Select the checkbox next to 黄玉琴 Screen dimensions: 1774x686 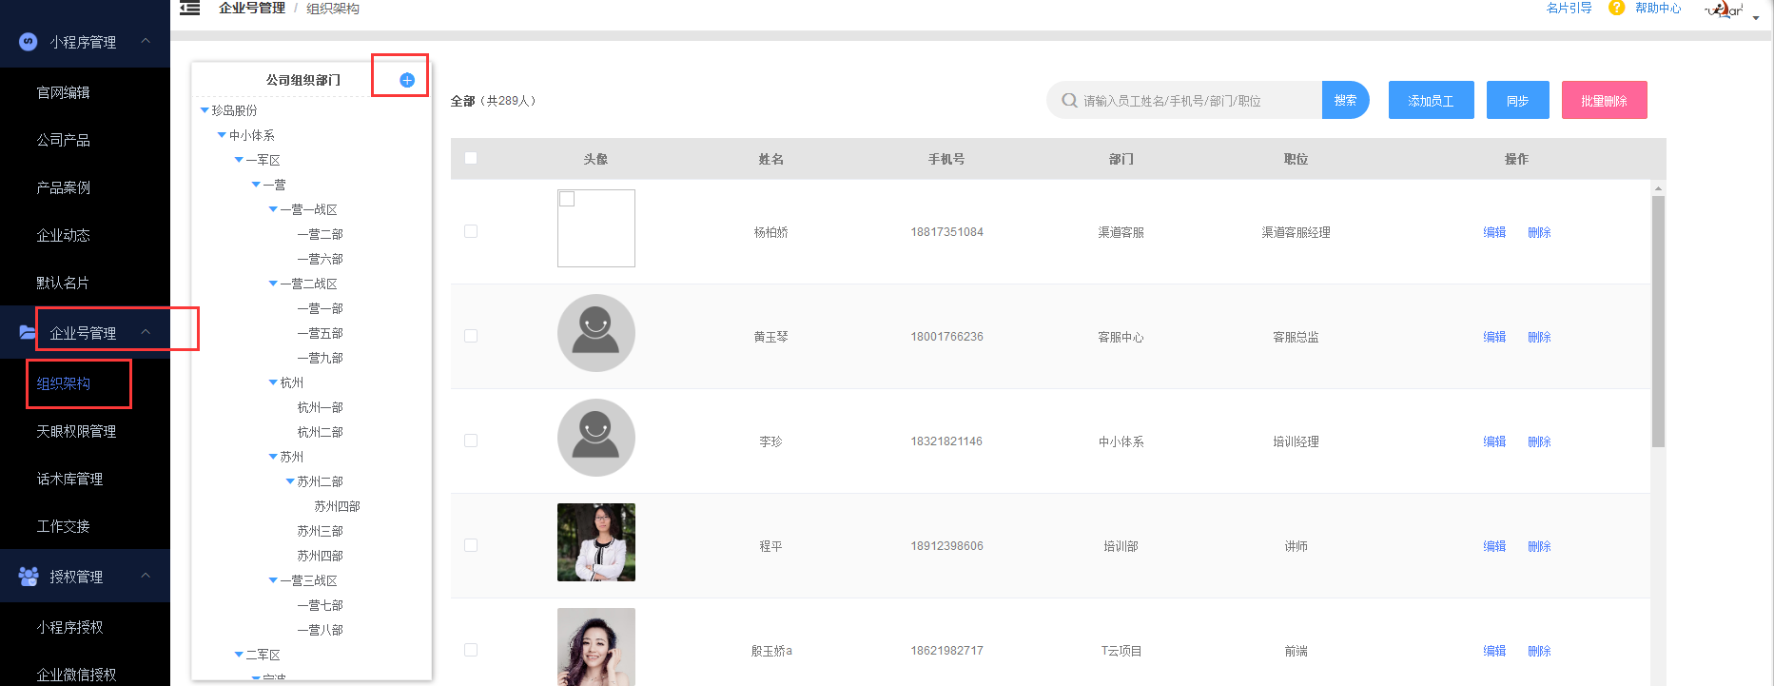(x=471, y=336)
